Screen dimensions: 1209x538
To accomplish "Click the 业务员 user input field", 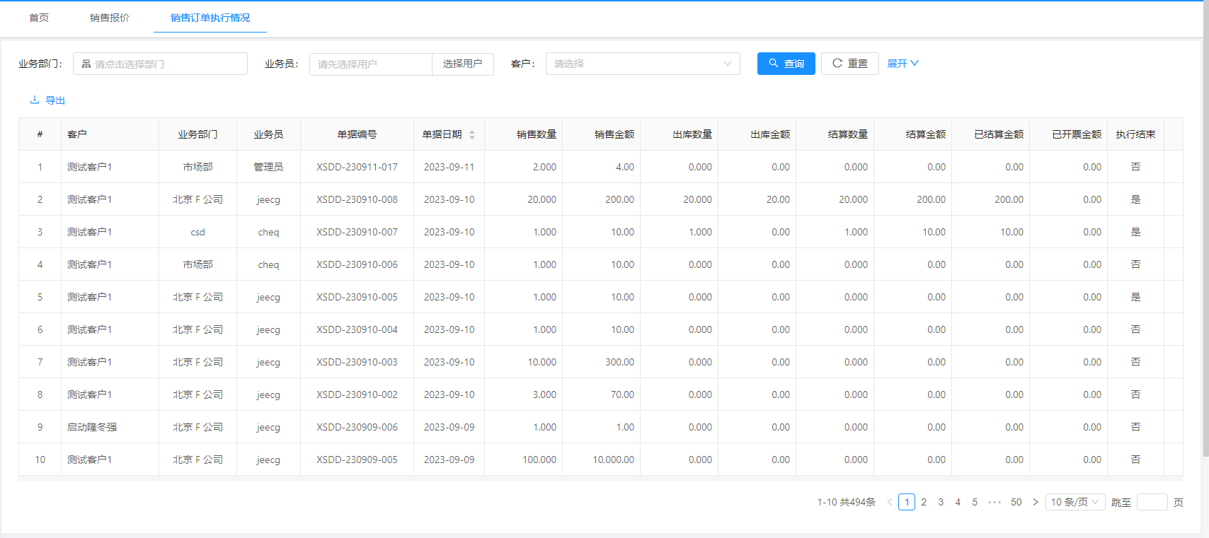I will coord(371,64).
